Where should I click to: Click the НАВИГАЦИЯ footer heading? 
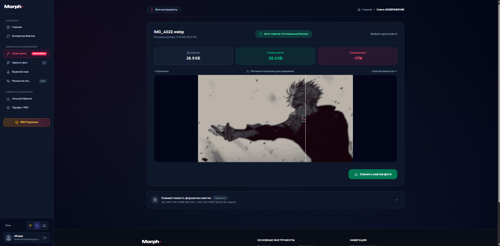(358, 240)
